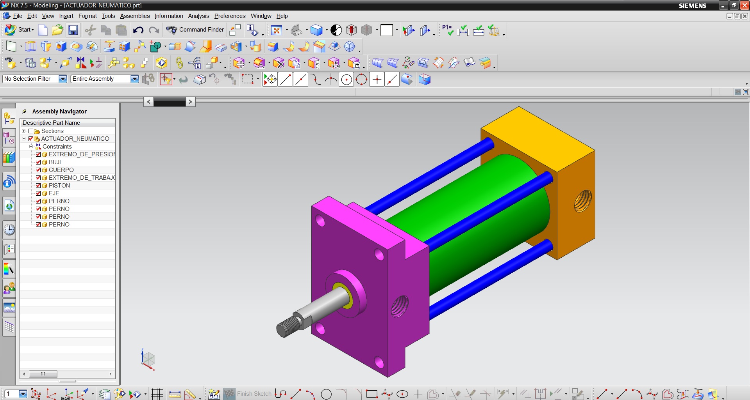Open the rendering style dropdown arrow
Image resolution: width=750 pixels, height=400 pixels.
tap(326, 30)
